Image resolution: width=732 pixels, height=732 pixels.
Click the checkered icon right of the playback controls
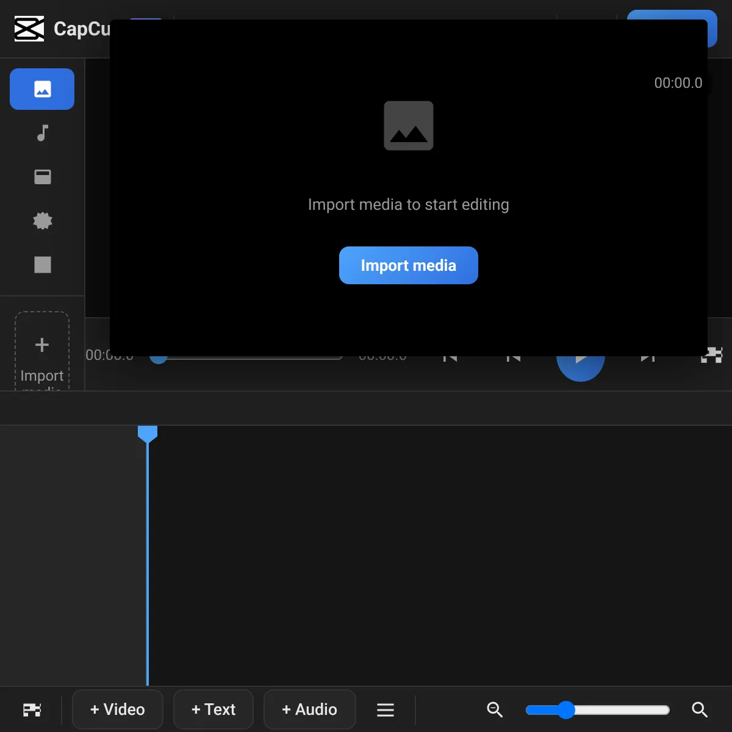point(711,355)
